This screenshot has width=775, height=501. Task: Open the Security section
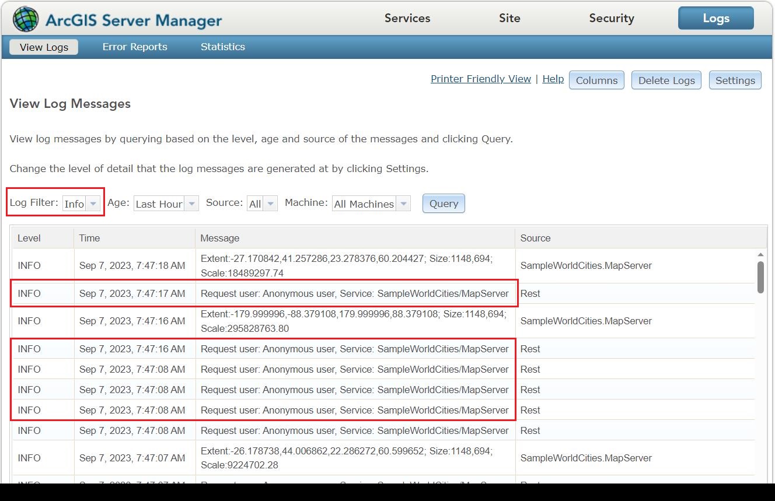click(611, 18)
